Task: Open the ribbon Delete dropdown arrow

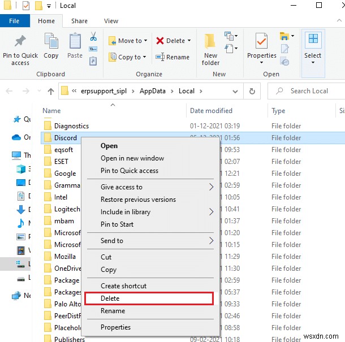Action: click(x=189, y=41)
